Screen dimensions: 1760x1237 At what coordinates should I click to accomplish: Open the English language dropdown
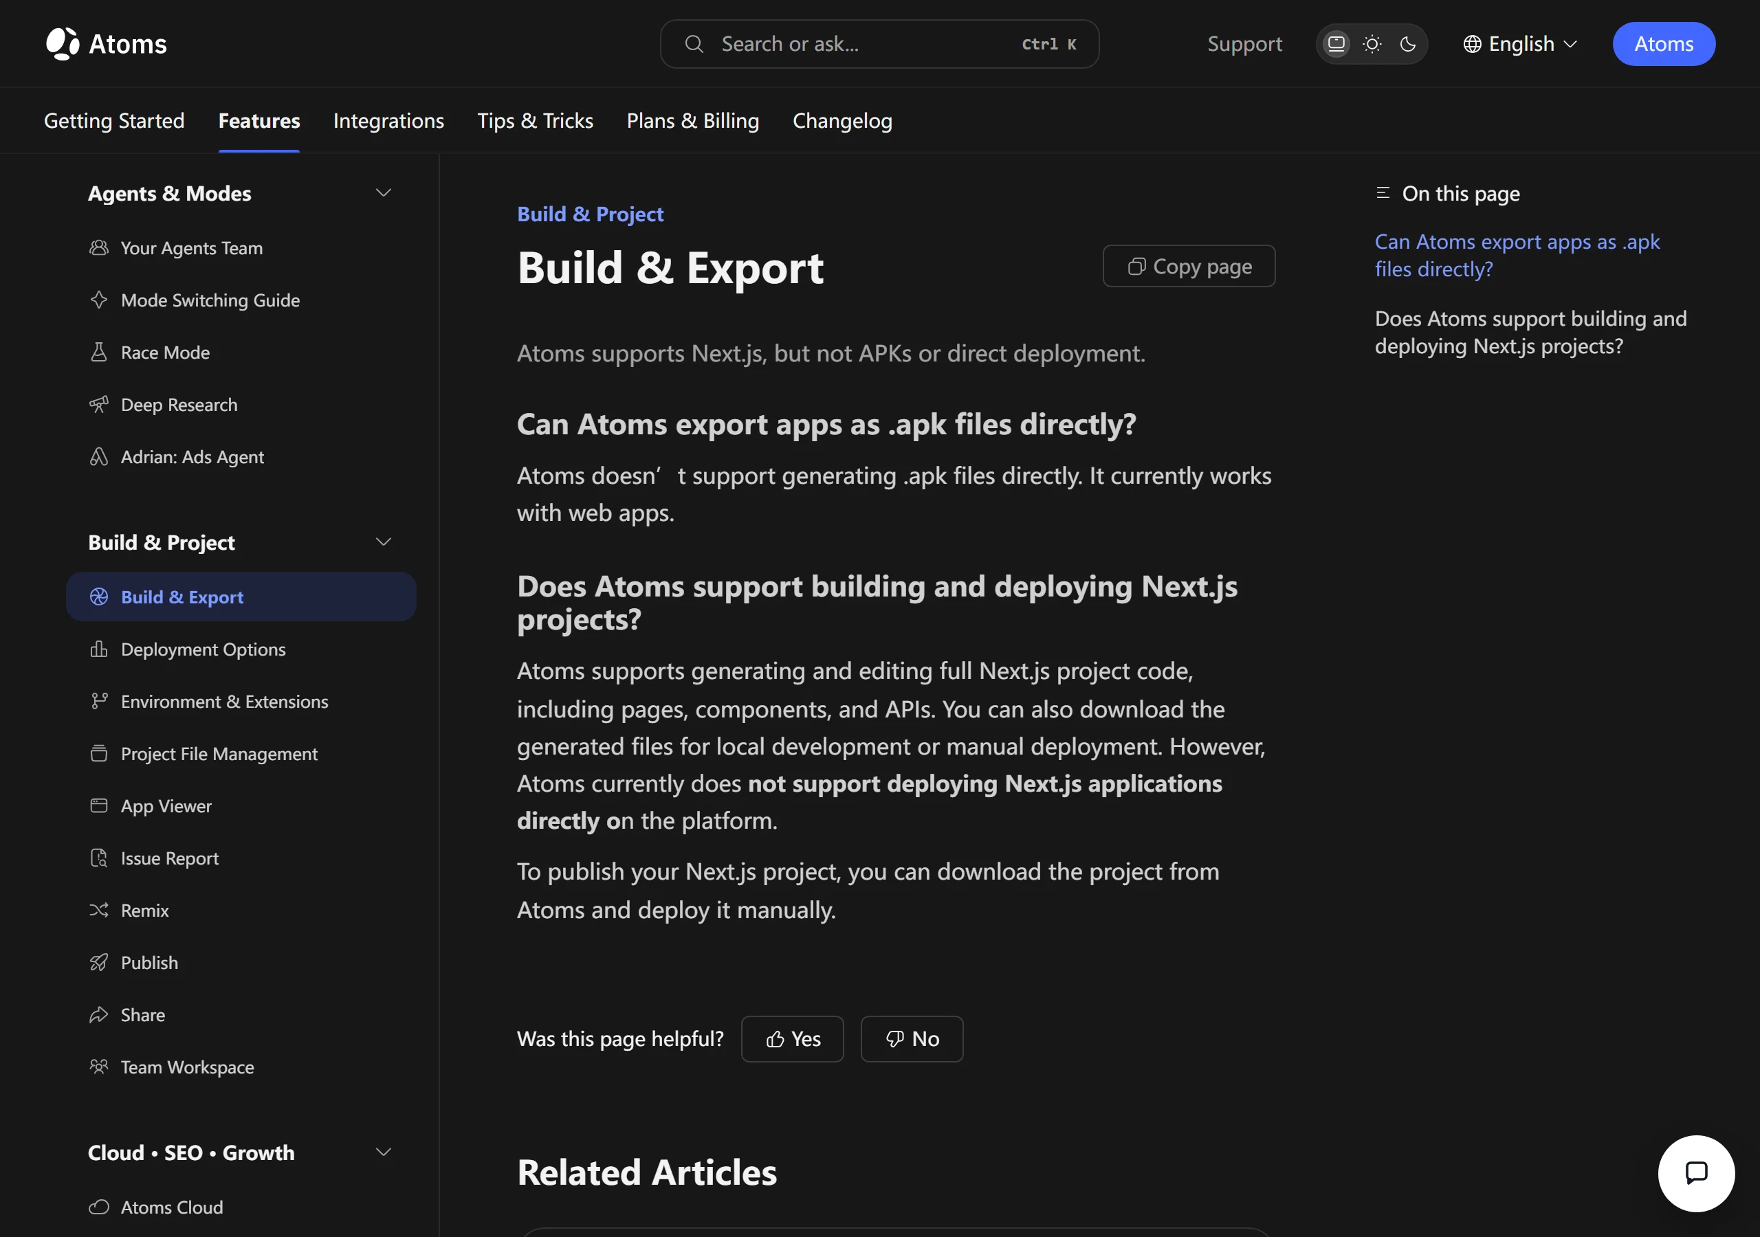tap(1521, 44)
